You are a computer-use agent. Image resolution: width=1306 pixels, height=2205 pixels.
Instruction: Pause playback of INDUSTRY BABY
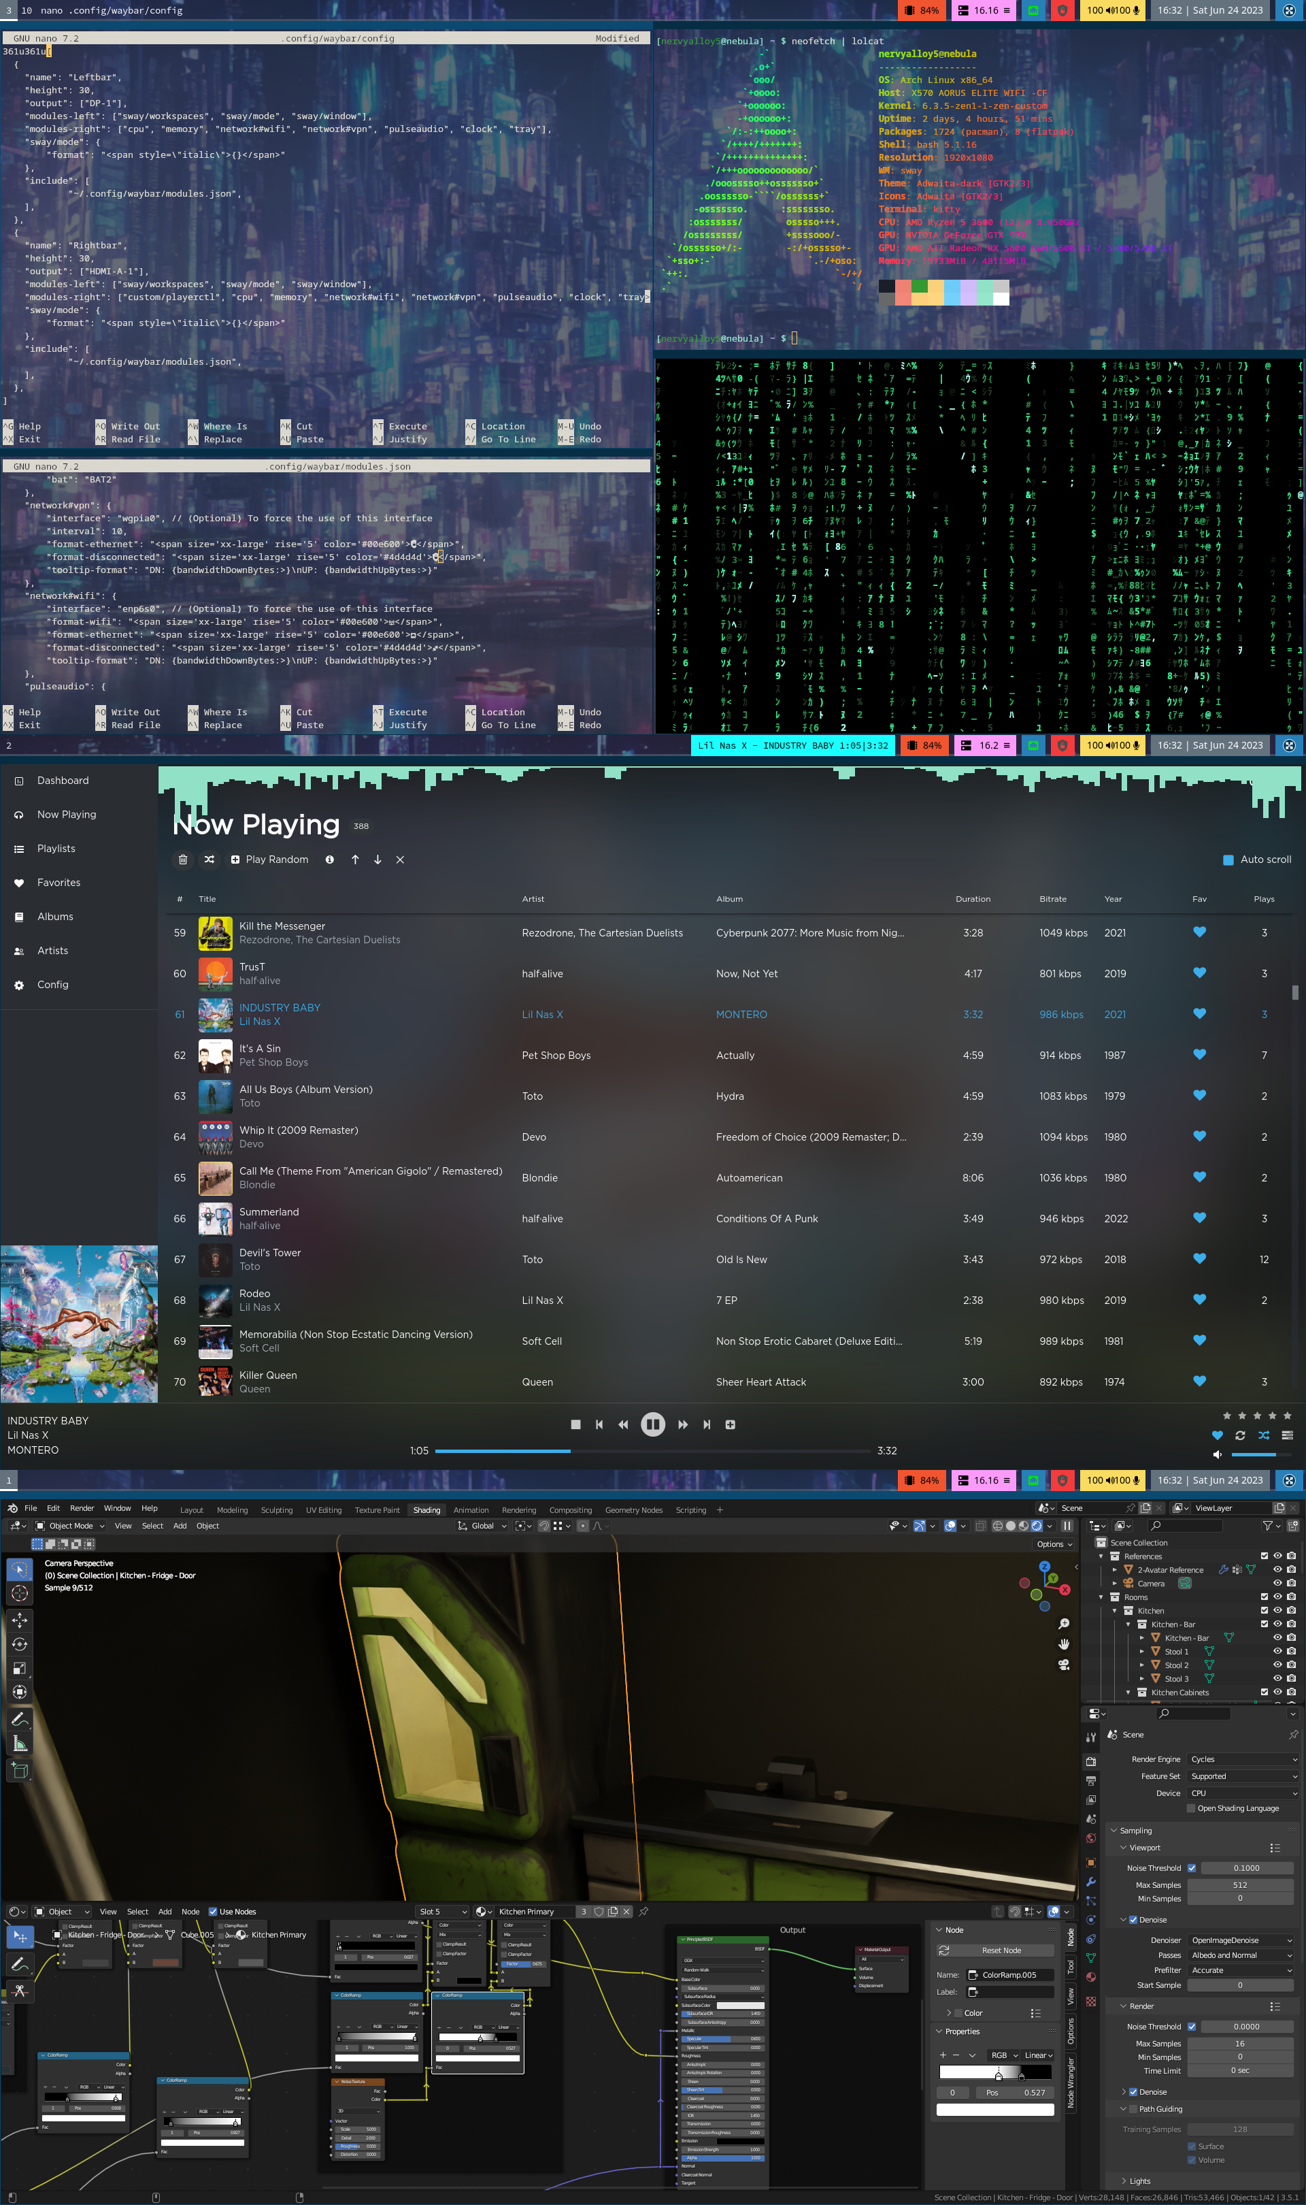click(x=652, y=1424)
